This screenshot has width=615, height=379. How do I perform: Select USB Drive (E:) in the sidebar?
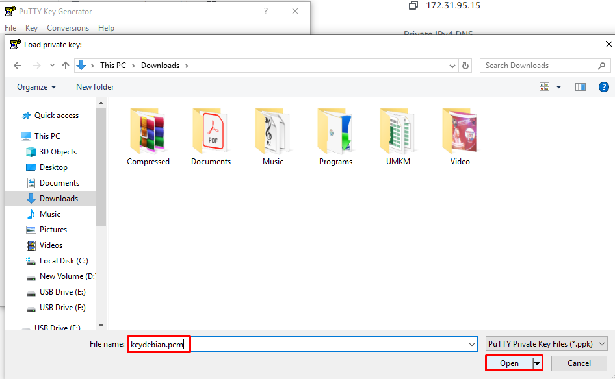56,292
